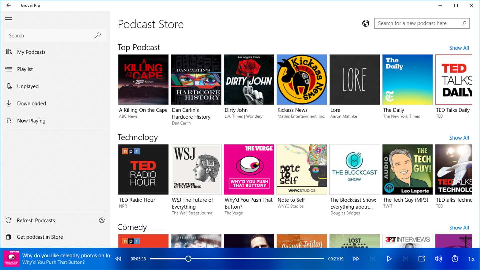Screen dimensions: 480x270
Task: Click the globe region icon
Action: pos(366,23)
